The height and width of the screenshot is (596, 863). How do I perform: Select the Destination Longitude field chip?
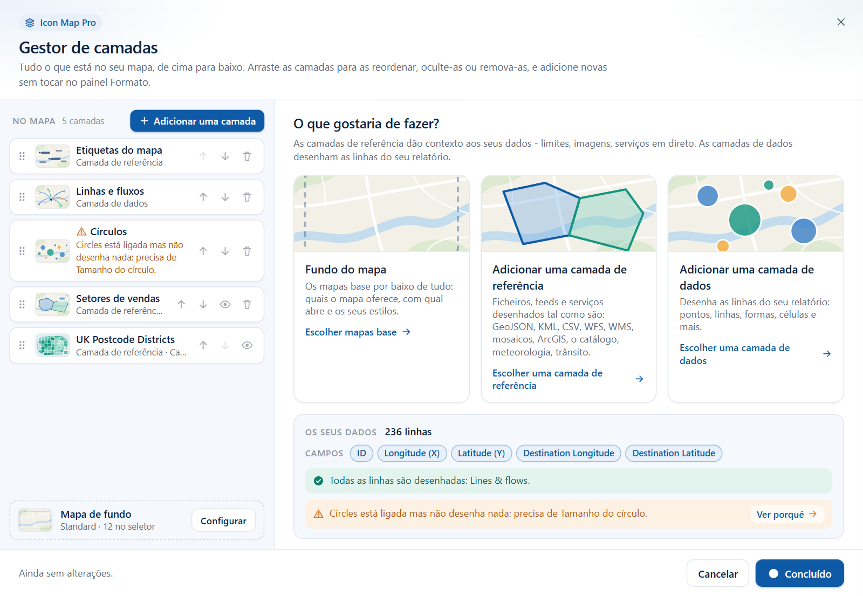[569, 454]
